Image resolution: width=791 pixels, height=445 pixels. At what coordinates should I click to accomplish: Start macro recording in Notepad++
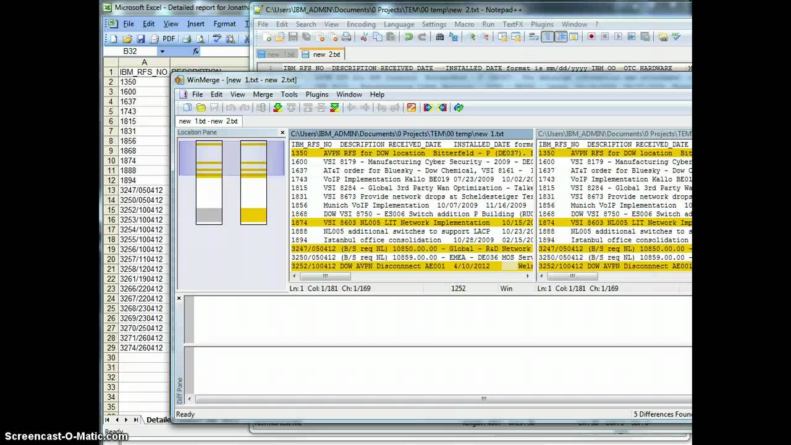pos(591,37)
